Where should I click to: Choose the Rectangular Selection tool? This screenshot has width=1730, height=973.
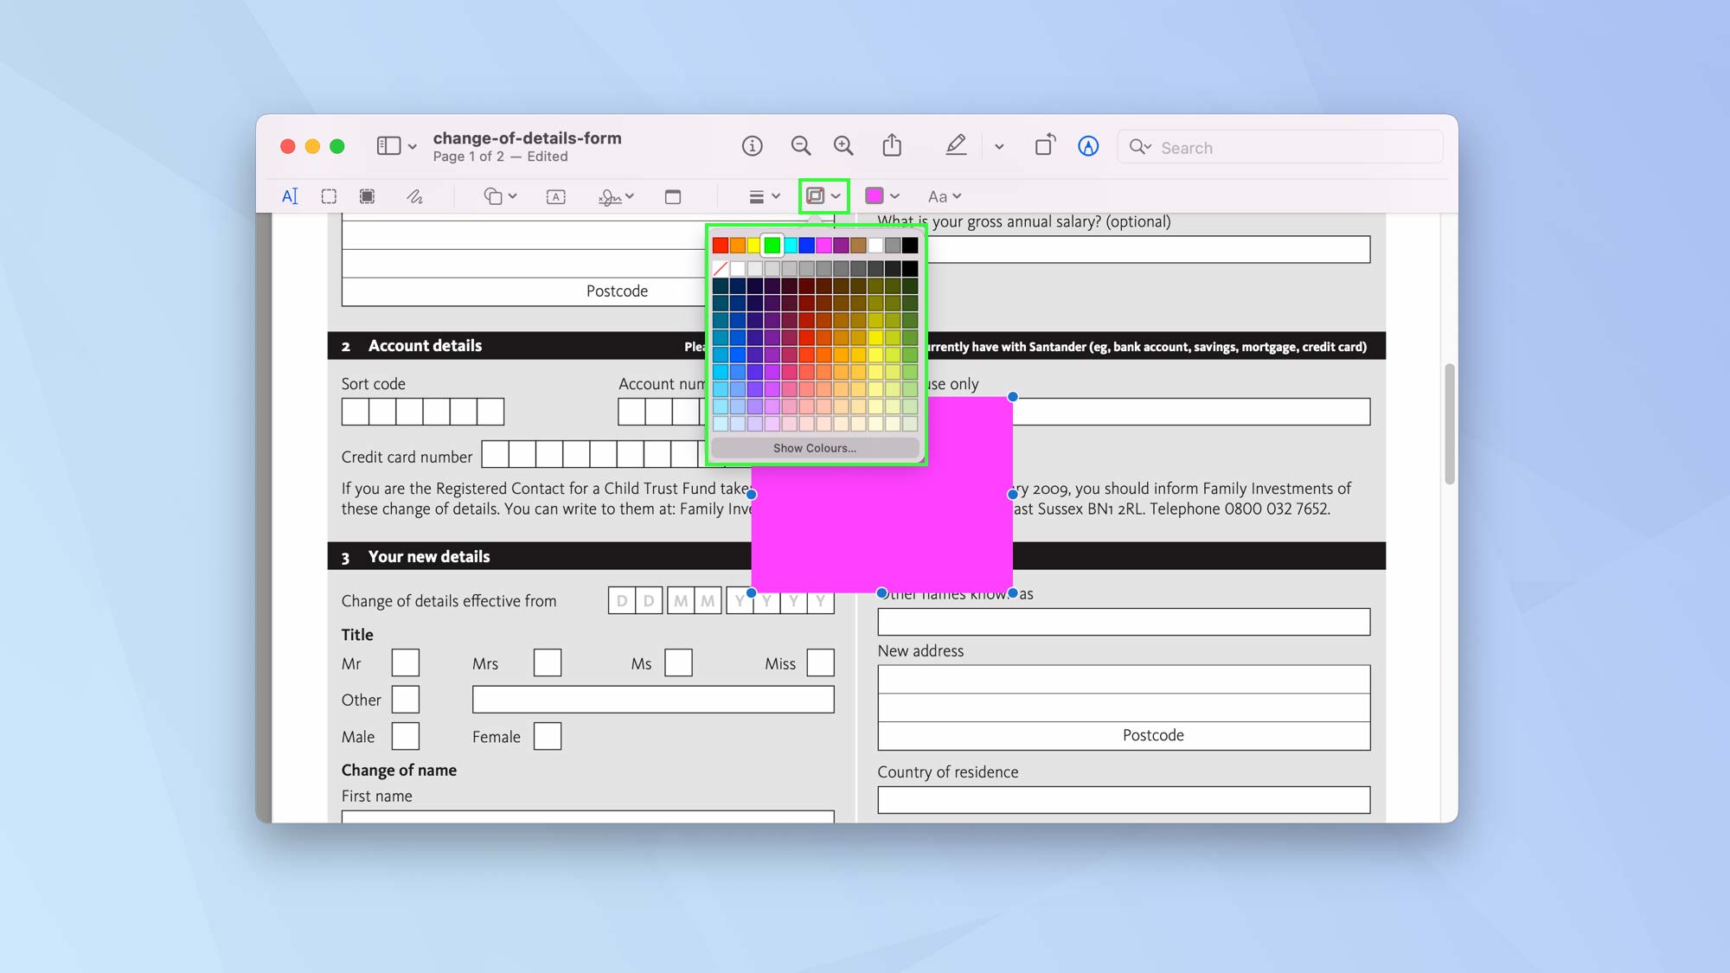[x=329, y=196]
